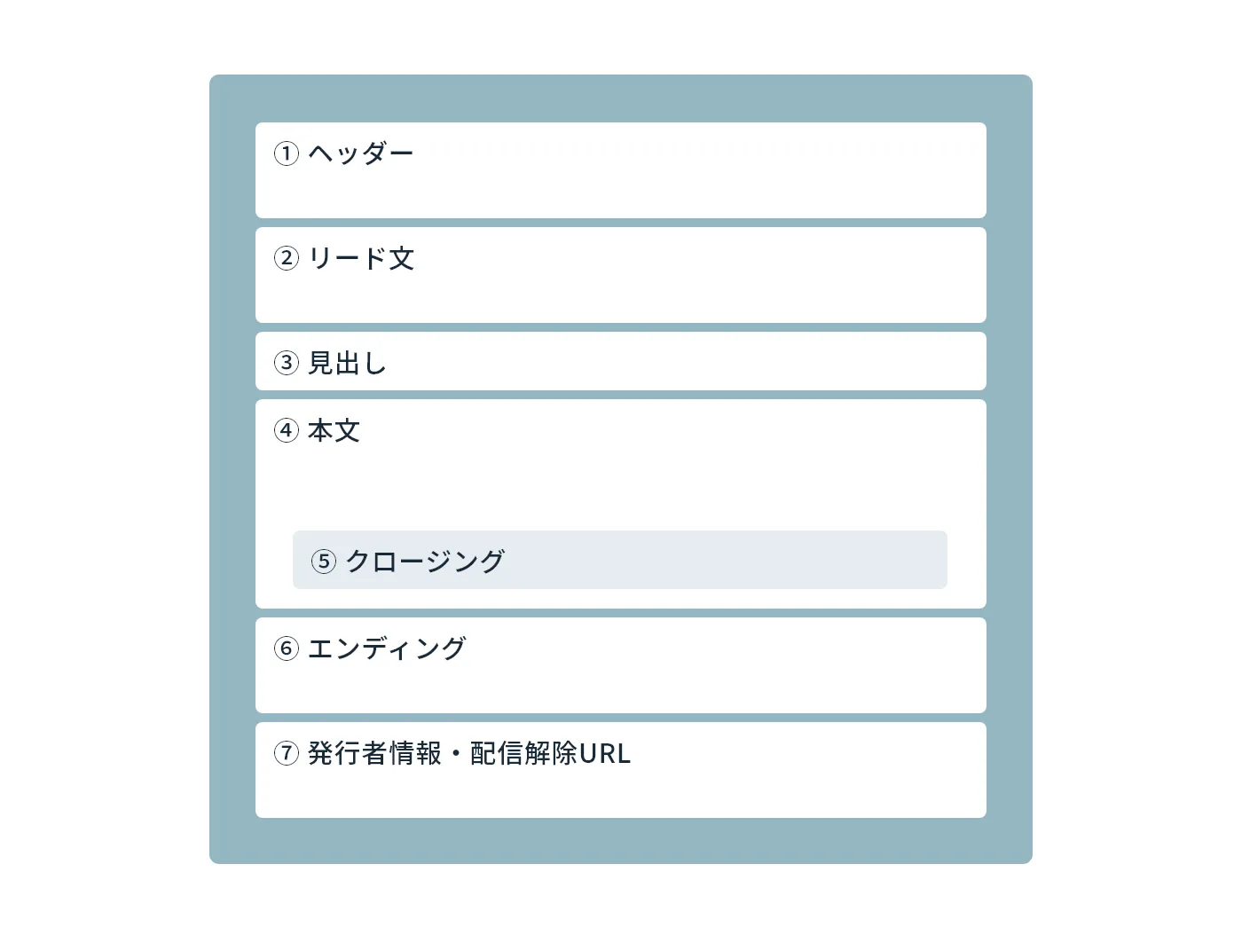Click empty space below the リード文 label
This screenshot has width=1242, height=935.
[621, 298]
